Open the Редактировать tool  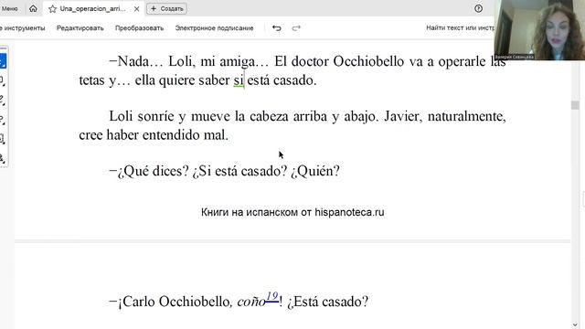[80, 28]
